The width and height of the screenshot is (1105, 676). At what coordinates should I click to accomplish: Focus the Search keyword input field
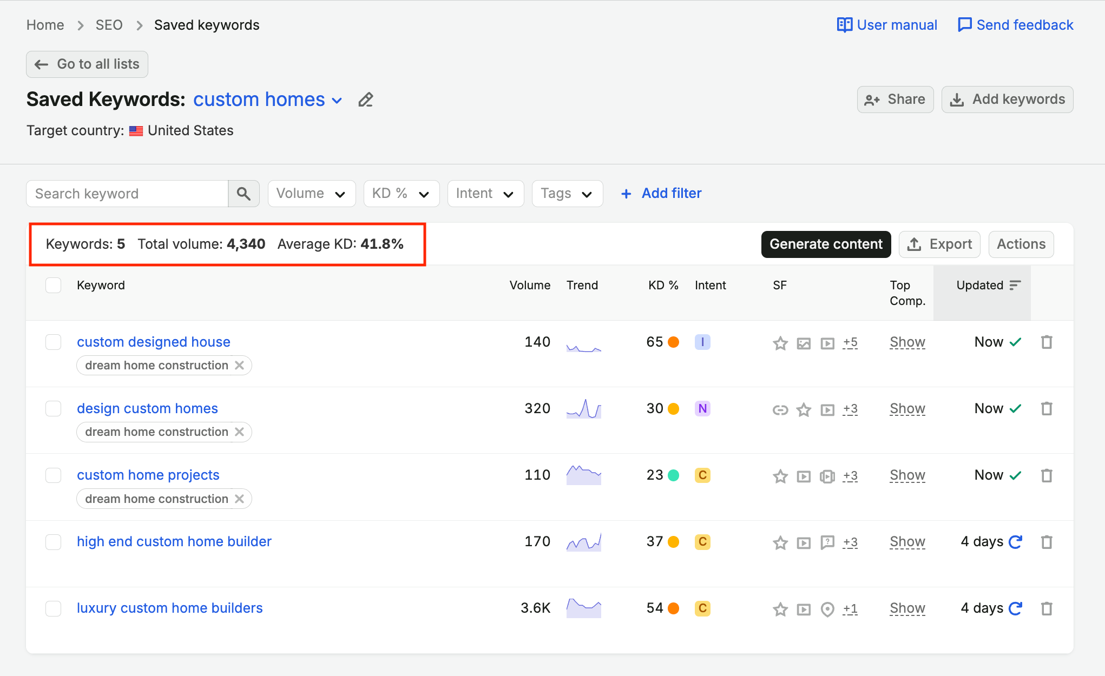click(x=127, y=194)
